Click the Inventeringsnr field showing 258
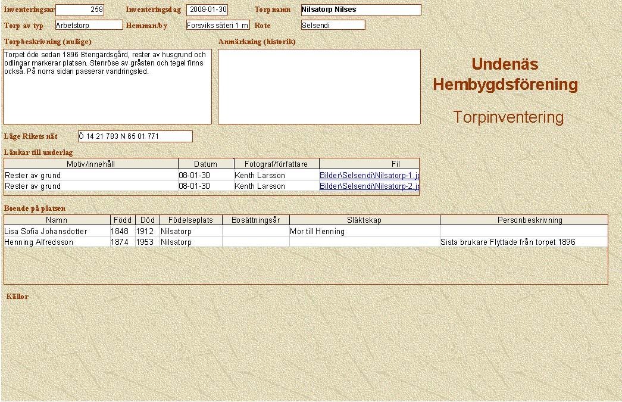 click(x=79, y=10)
